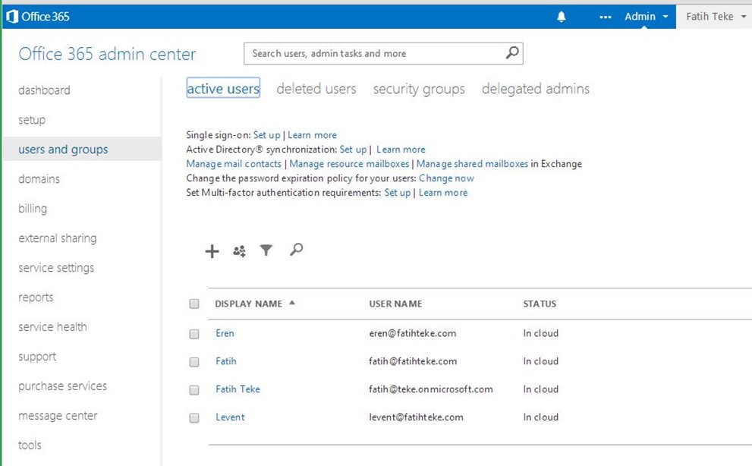Image resolution: width=752 pixels, height=466 pixels.
Task: Open reports in the sidebar
Action: [x=36, y=298]
